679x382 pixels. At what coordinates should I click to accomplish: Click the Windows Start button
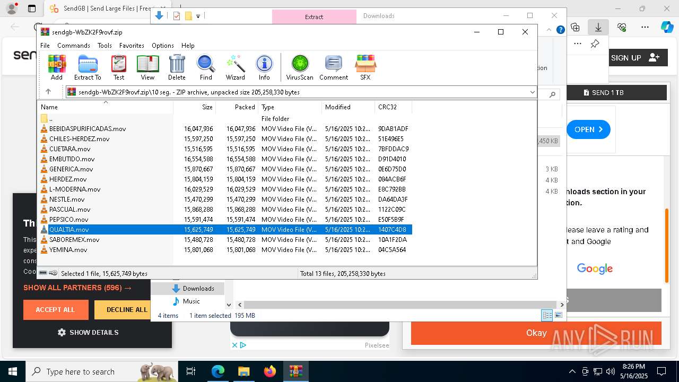(x=12, y=371)
